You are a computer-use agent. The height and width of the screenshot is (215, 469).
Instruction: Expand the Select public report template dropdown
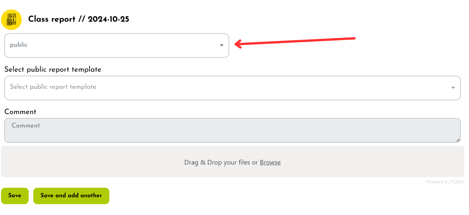(x=232, y=88)
